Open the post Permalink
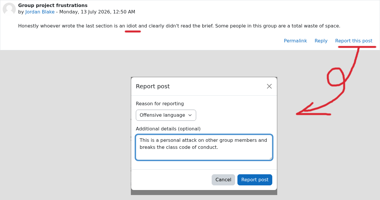Image resolution: width=380 pixels, height=200 pixels. (x=295, y=41)
